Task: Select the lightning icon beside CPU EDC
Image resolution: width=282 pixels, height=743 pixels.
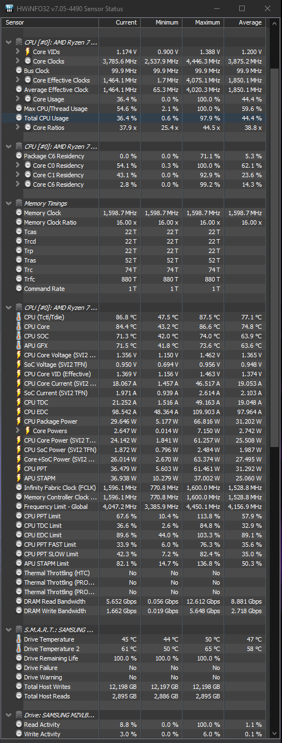Action: (19, 412)
